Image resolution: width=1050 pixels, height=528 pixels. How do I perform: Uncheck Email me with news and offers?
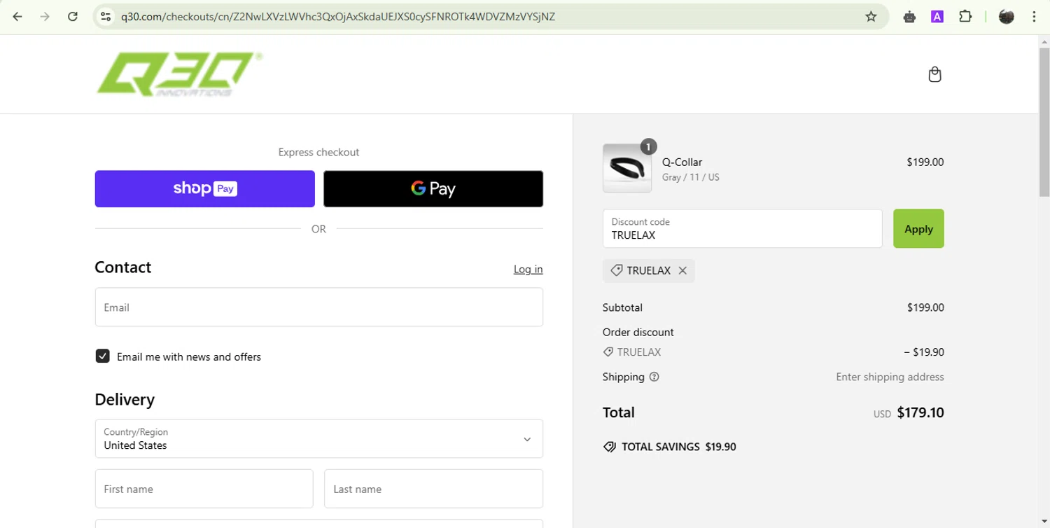click(x=102, y=356)
